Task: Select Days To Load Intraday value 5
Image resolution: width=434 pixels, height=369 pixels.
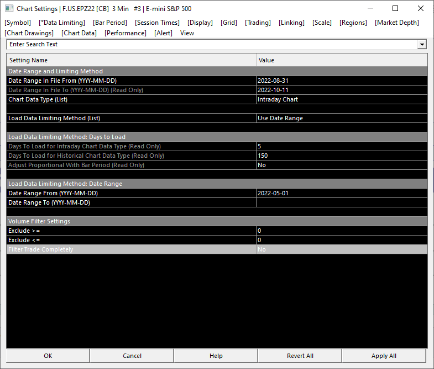Action: [x=342, y=146]
